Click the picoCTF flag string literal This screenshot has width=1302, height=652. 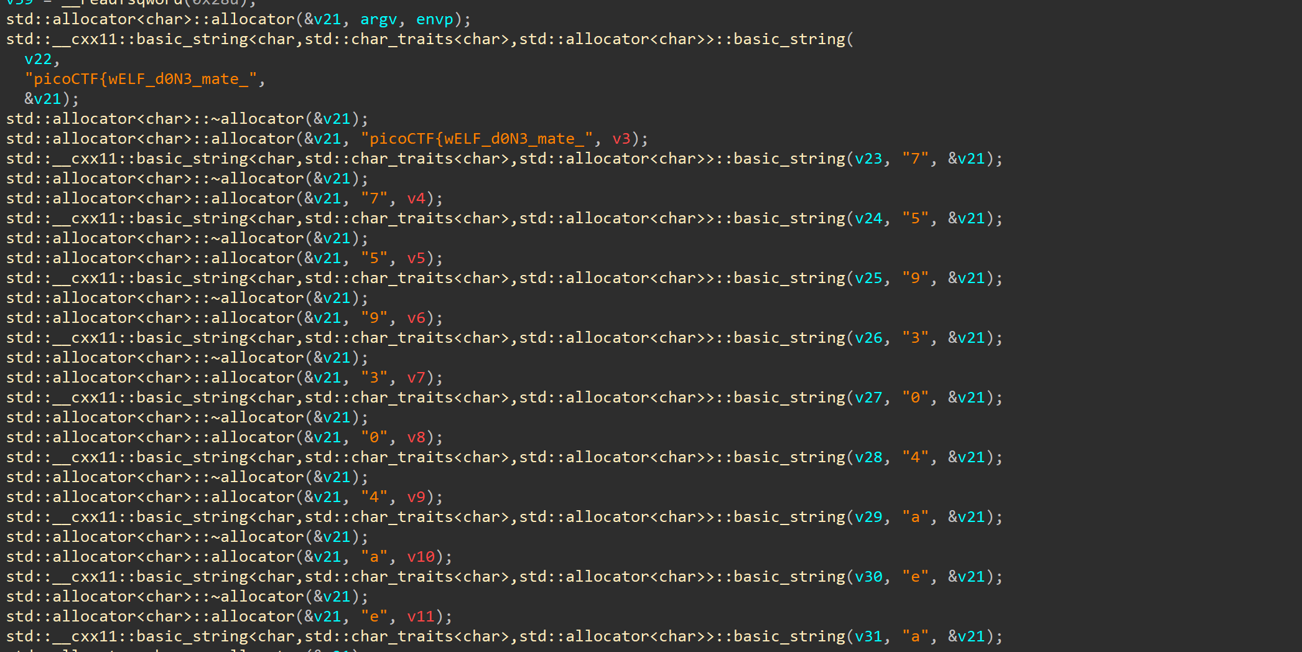142,78
